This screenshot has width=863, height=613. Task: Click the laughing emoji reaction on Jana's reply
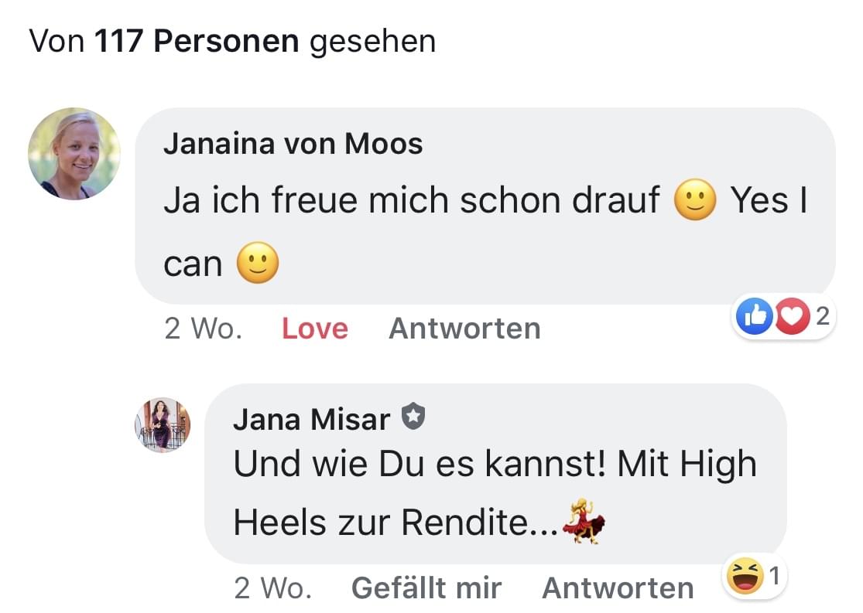pyautogui.click(x=745, y=577)
